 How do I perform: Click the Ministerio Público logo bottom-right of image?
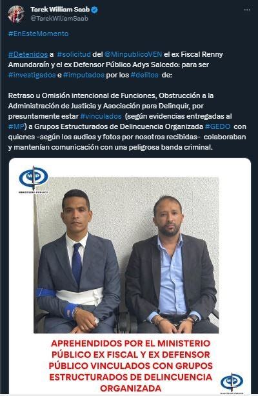coord(232,383)
